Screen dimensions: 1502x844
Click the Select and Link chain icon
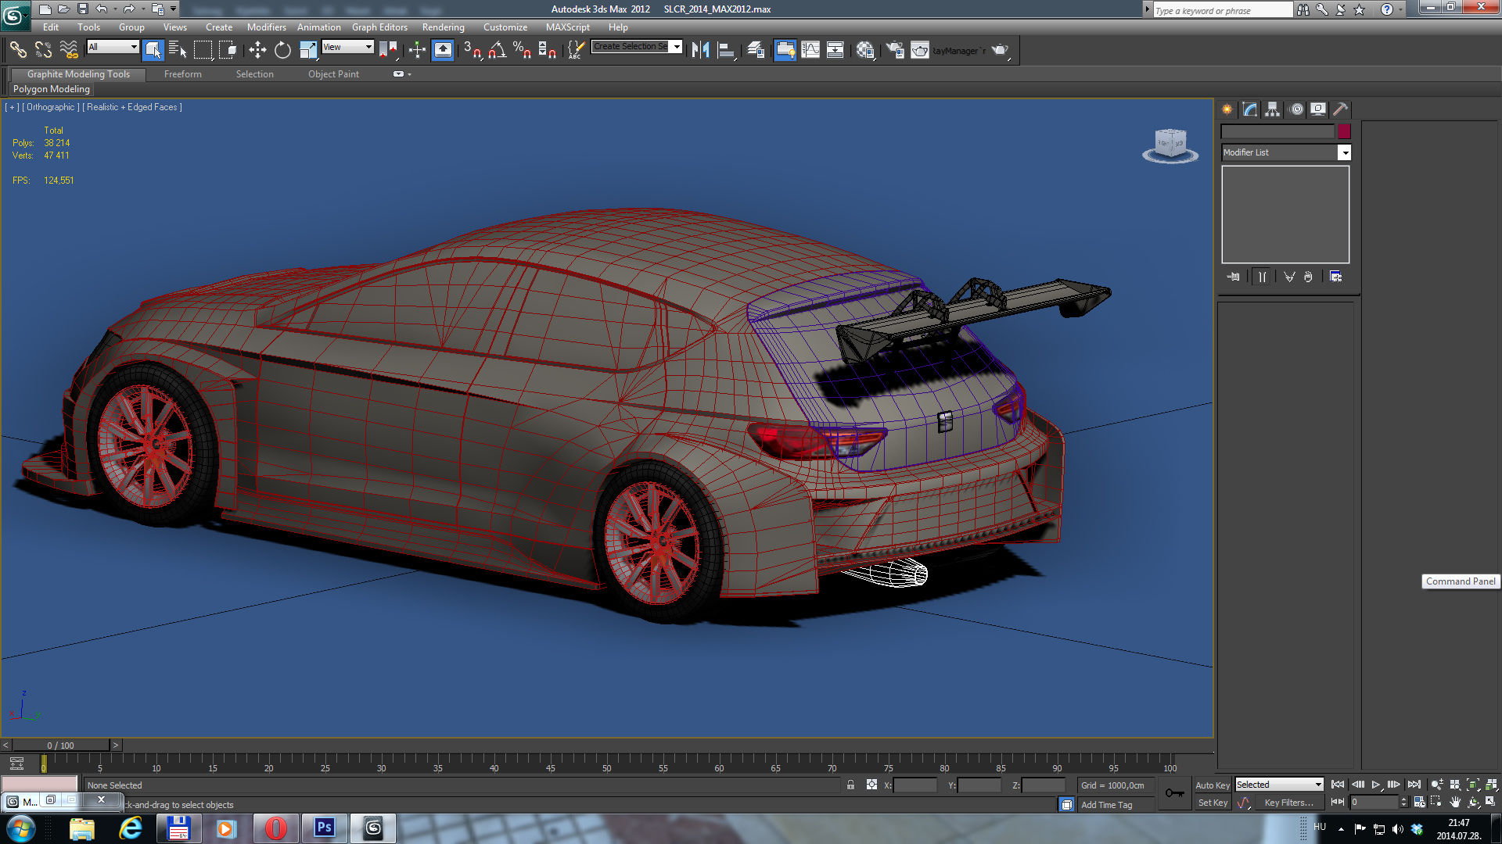18,51
